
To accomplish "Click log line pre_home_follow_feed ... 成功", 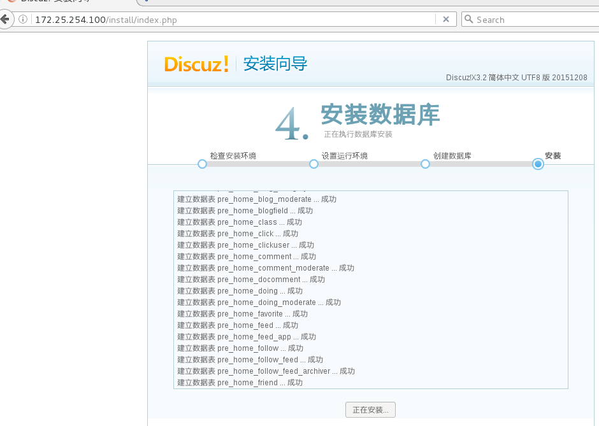I will [250, 360].
